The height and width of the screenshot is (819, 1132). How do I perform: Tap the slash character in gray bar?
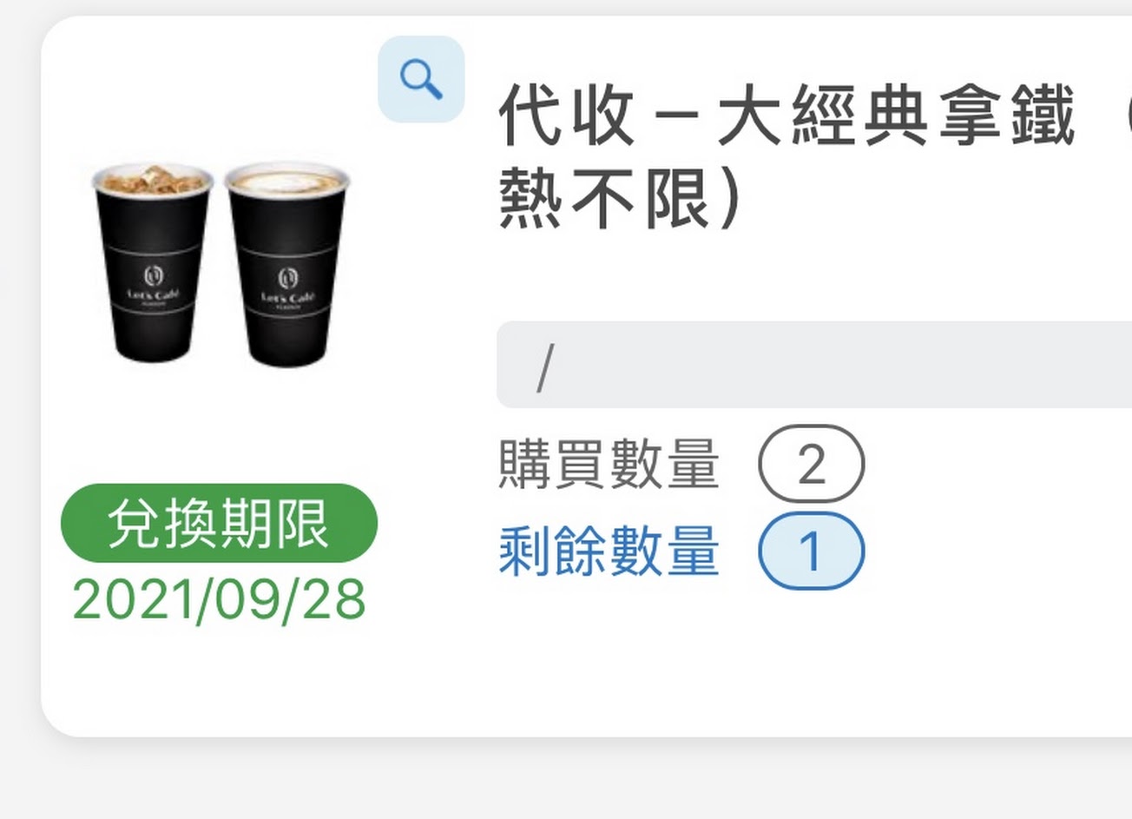tap(544, 367)
